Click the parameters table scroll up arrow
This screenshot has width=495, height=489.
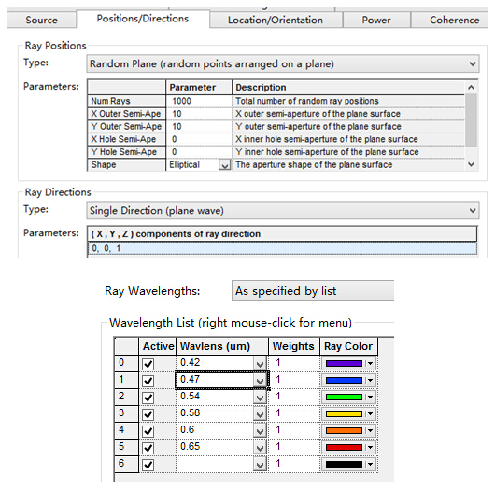tap(471, 87)
